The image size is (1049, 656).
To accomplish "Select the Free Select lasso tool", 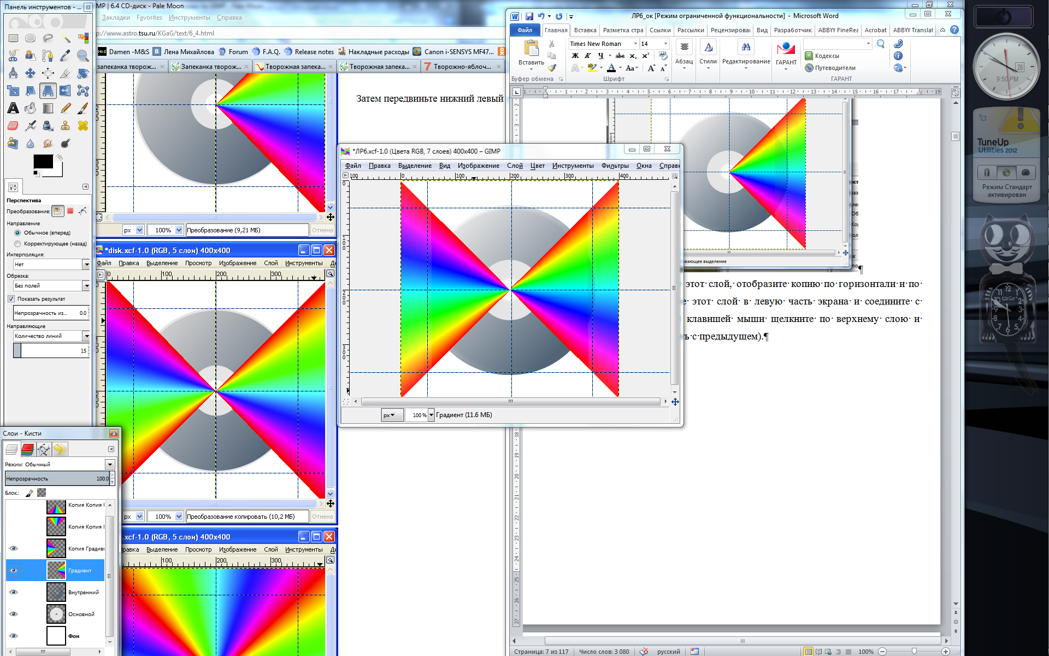I will tap(48, 38).
